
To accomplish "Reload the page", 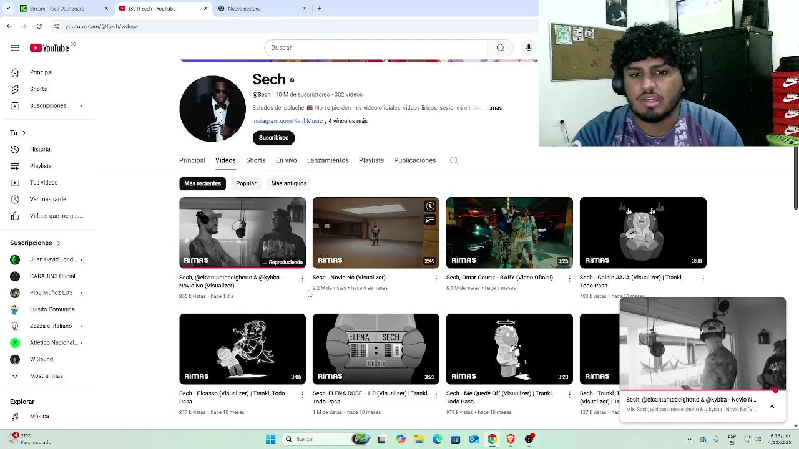I will 39,26.
